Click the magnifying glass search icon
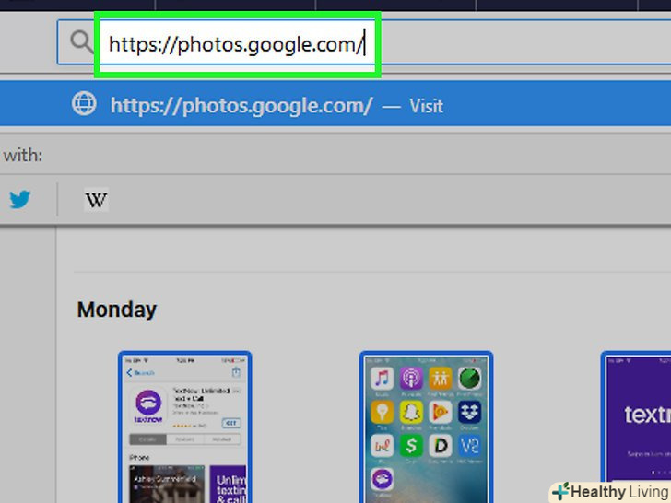The image size is (671, 503). 81,42
